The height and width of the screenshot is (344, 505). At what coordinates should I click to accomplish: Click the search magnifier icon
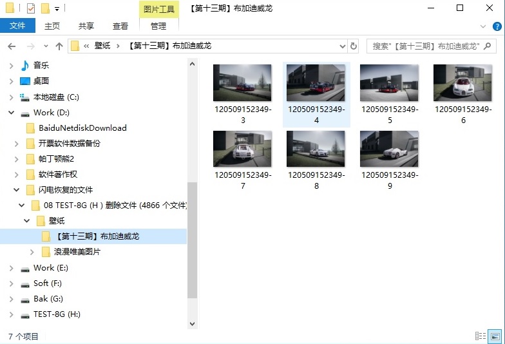tap(487, 46)
